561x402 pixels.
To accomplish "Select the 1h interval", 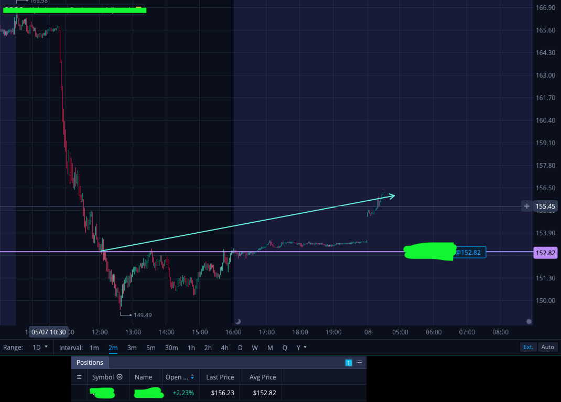I will 191,347.
